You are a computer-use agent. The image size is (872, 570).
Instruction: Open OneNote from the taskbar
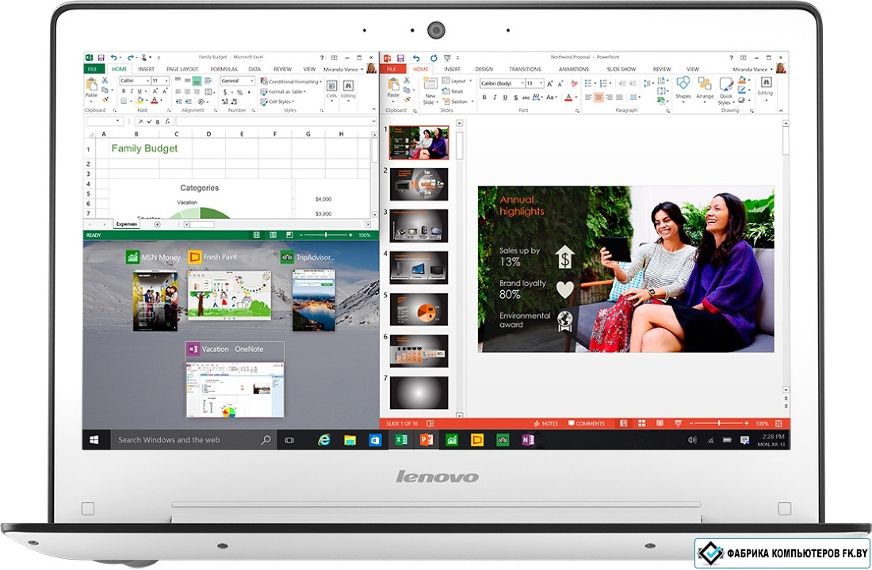(528, 440)
